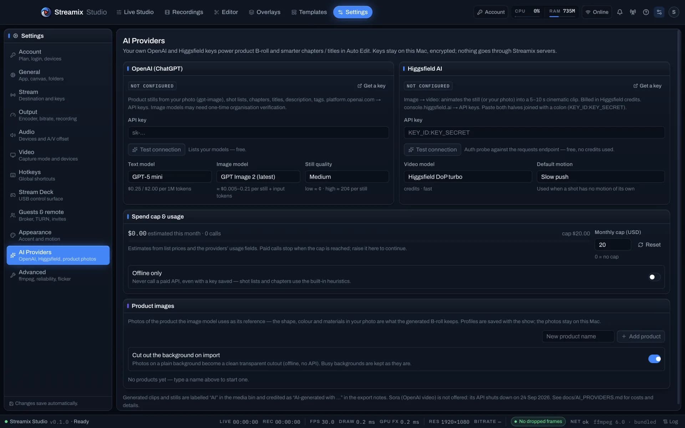Click the Monthly cap input field

(x=613, y=245)
